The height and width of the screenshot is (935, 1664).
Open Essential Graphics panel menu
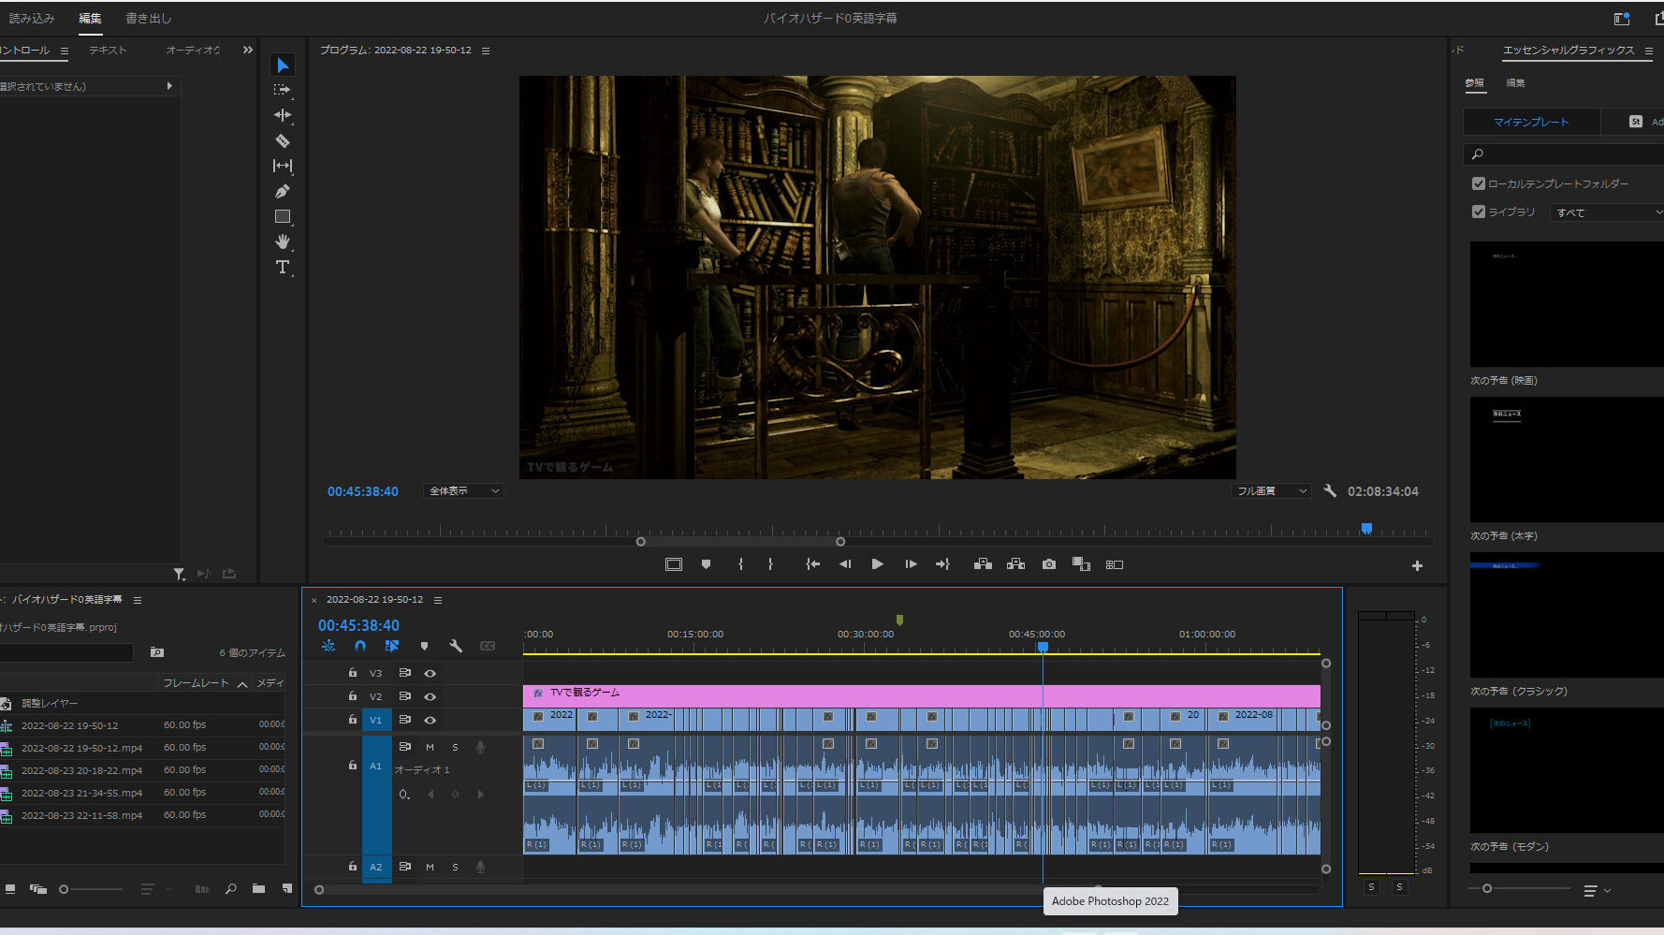pos(1648,51)
